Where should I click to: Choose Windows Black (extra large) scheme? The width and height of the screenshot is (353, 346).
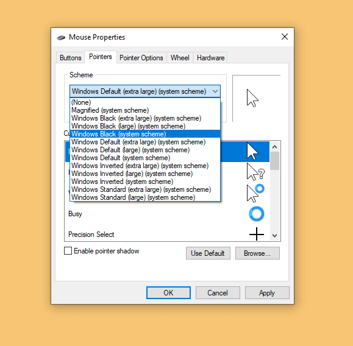point(145,118)
